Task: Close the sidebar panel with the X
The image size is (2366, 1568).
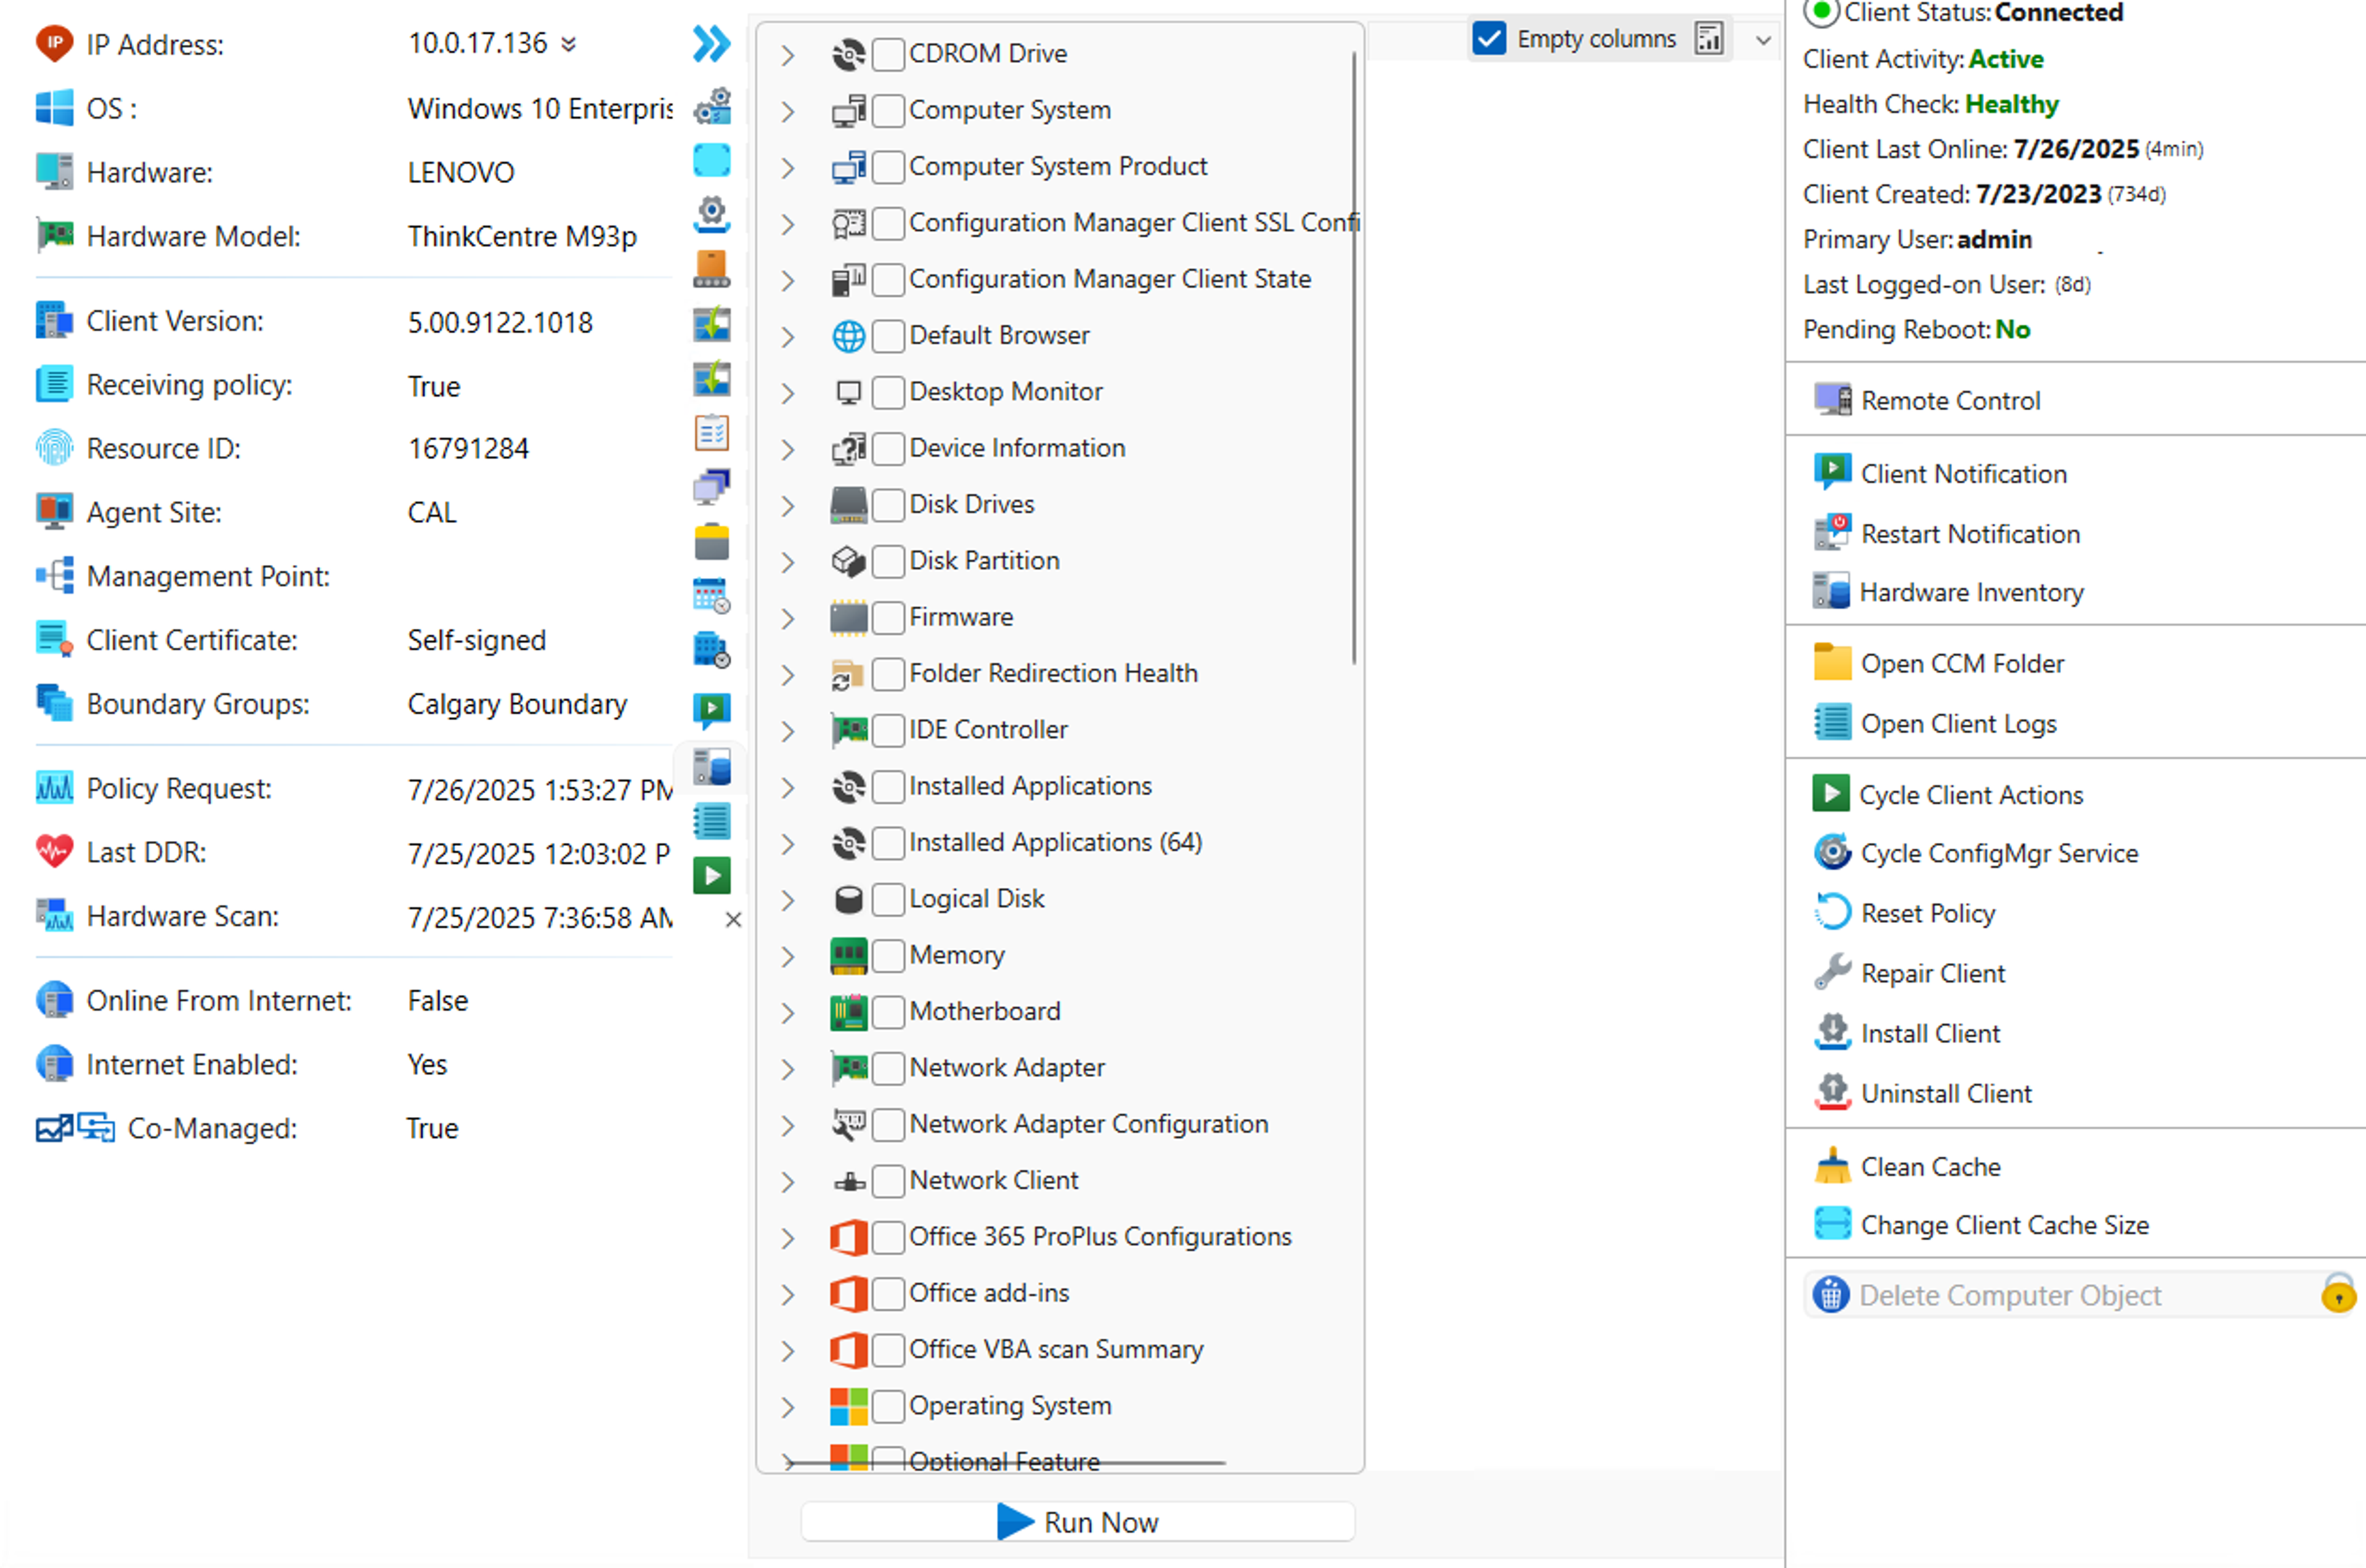Action: pyautogui.click(x=733, y=920)
